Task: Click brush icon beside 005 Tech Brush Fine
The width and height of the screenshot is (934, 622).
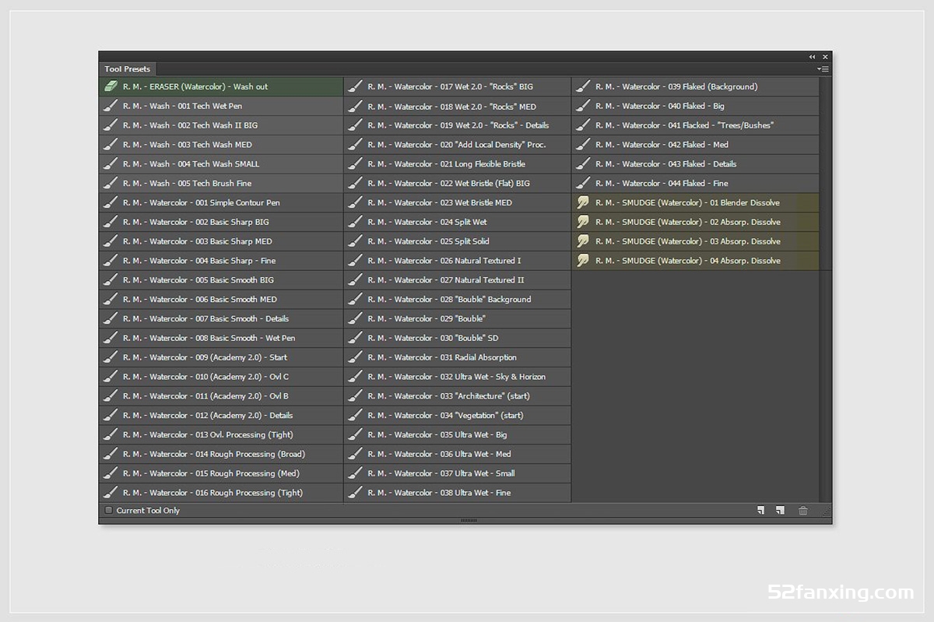Action: [111, 183]
